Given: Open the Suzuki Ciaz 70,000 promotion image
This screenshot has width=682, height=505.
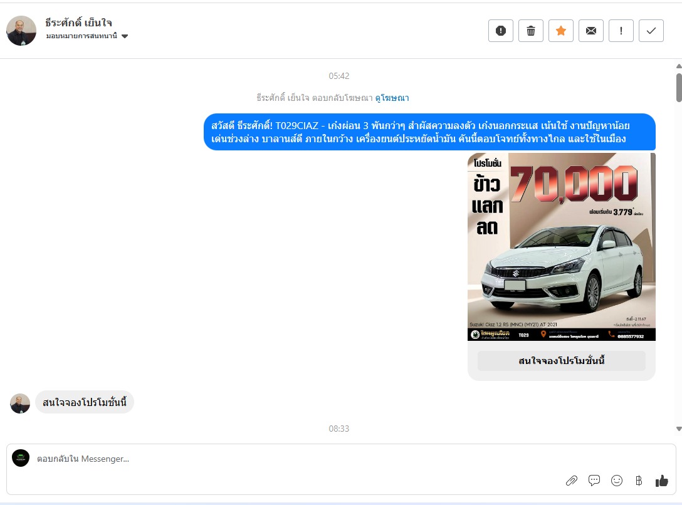Looking at the screenshot, I should point(561,246).
